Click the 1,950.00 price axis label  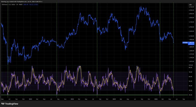[x=191, y=40]
